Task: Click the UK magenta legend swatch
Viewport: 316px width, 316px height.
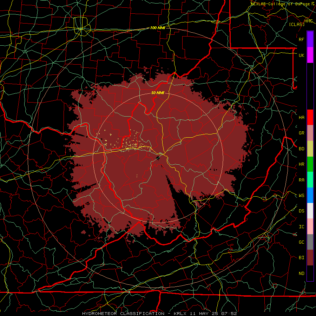Action: pyautogui.click(x=310, y=55)
